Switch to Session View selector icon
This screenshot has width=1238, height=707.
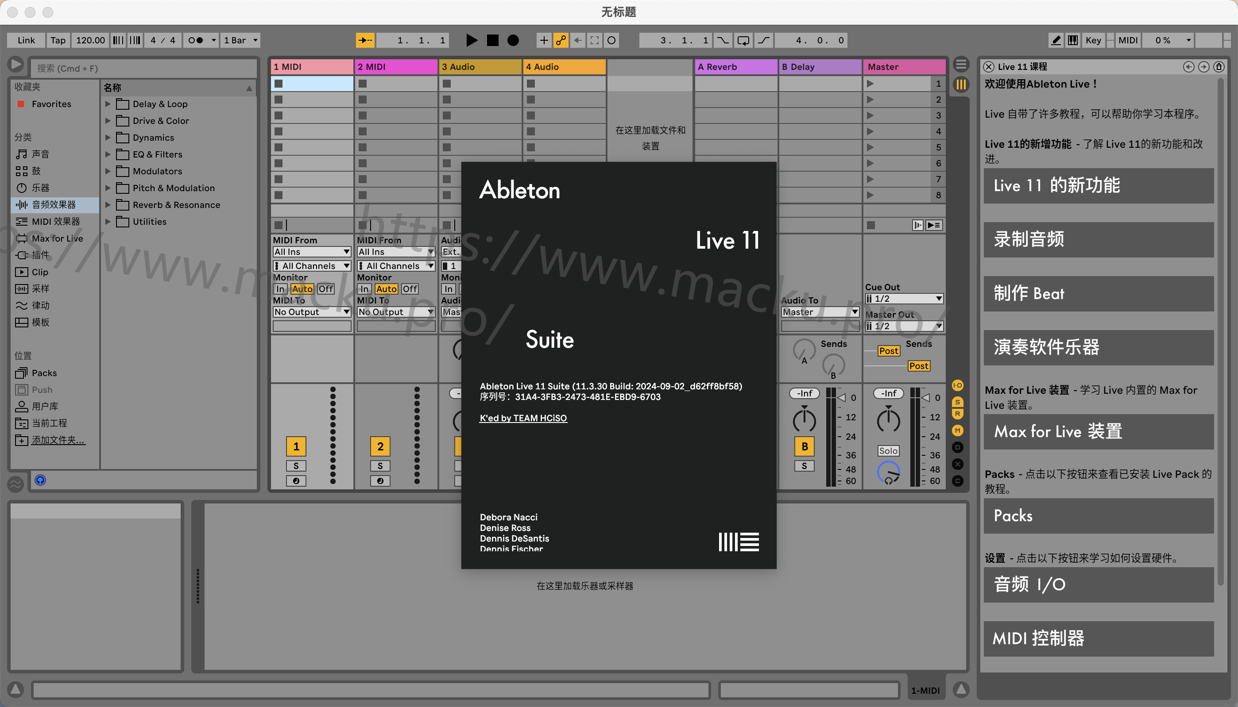point(960,85)
